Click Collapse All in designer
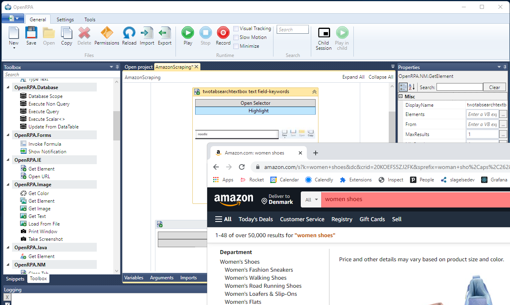This screenshot has height=305, width=510. [x=381, y=77]
